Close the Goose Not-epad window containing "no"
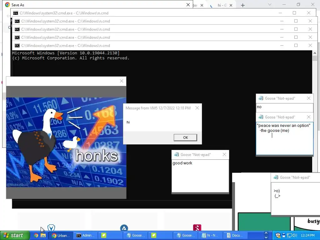This screenshot has width=320, height=240. (x=309, y=98)
